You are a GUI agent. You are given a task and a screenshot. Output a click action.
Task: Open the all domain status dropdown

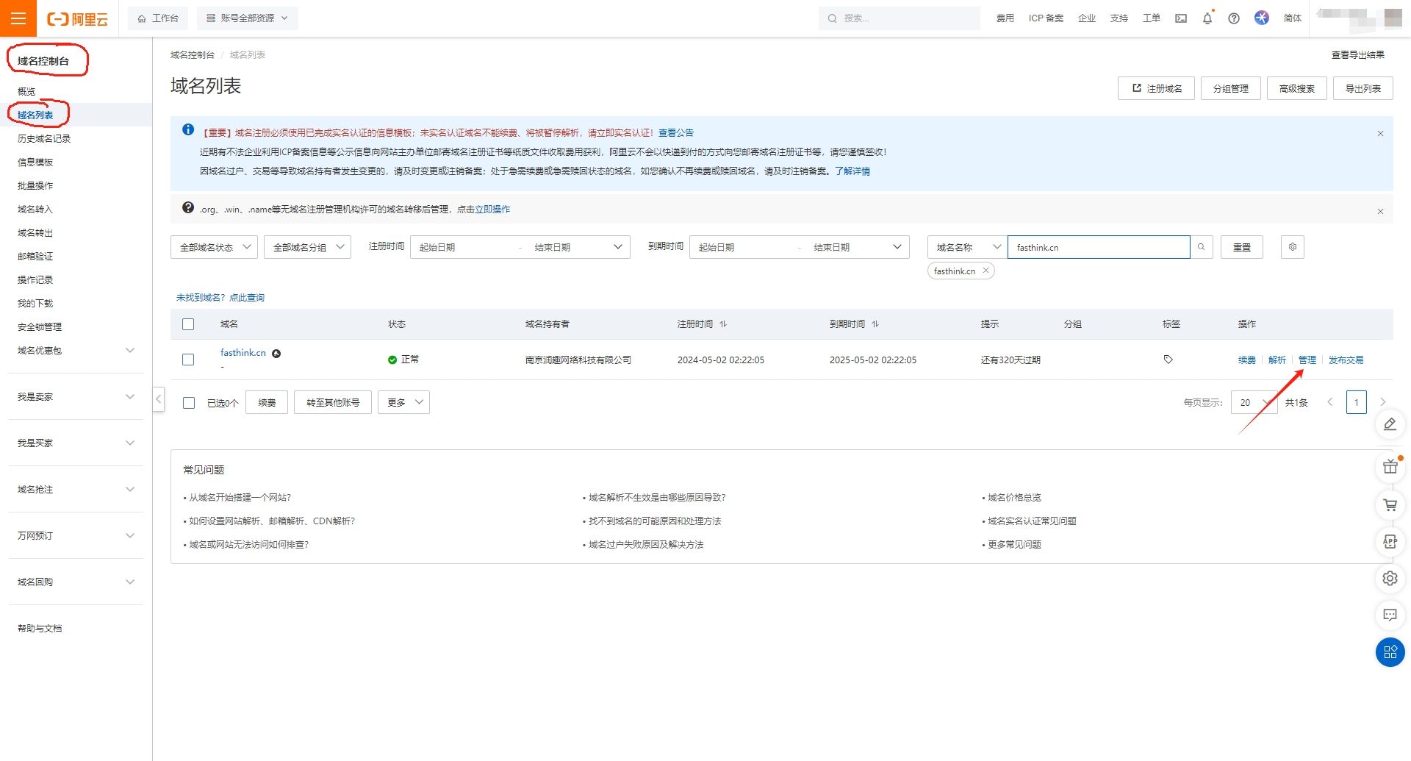(x=214, y=247)
